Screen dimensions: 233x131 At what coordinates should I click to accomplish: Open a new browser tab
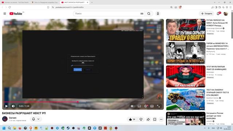click(92, 3)
